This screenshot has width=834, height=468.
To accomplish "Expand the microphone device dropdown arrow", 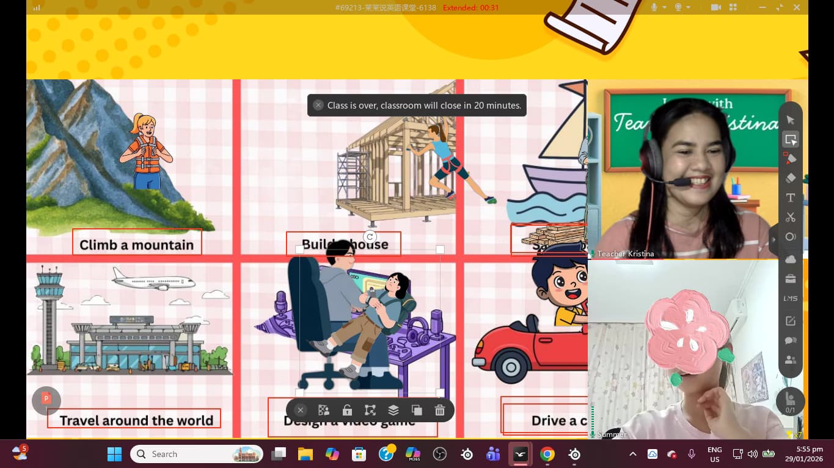I will pyautogui.click(x=664, y=7).
